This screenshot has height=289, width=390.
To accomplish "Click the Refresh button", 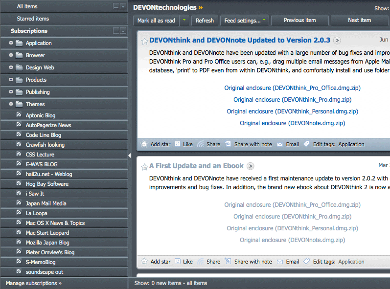I will (205, 21).
